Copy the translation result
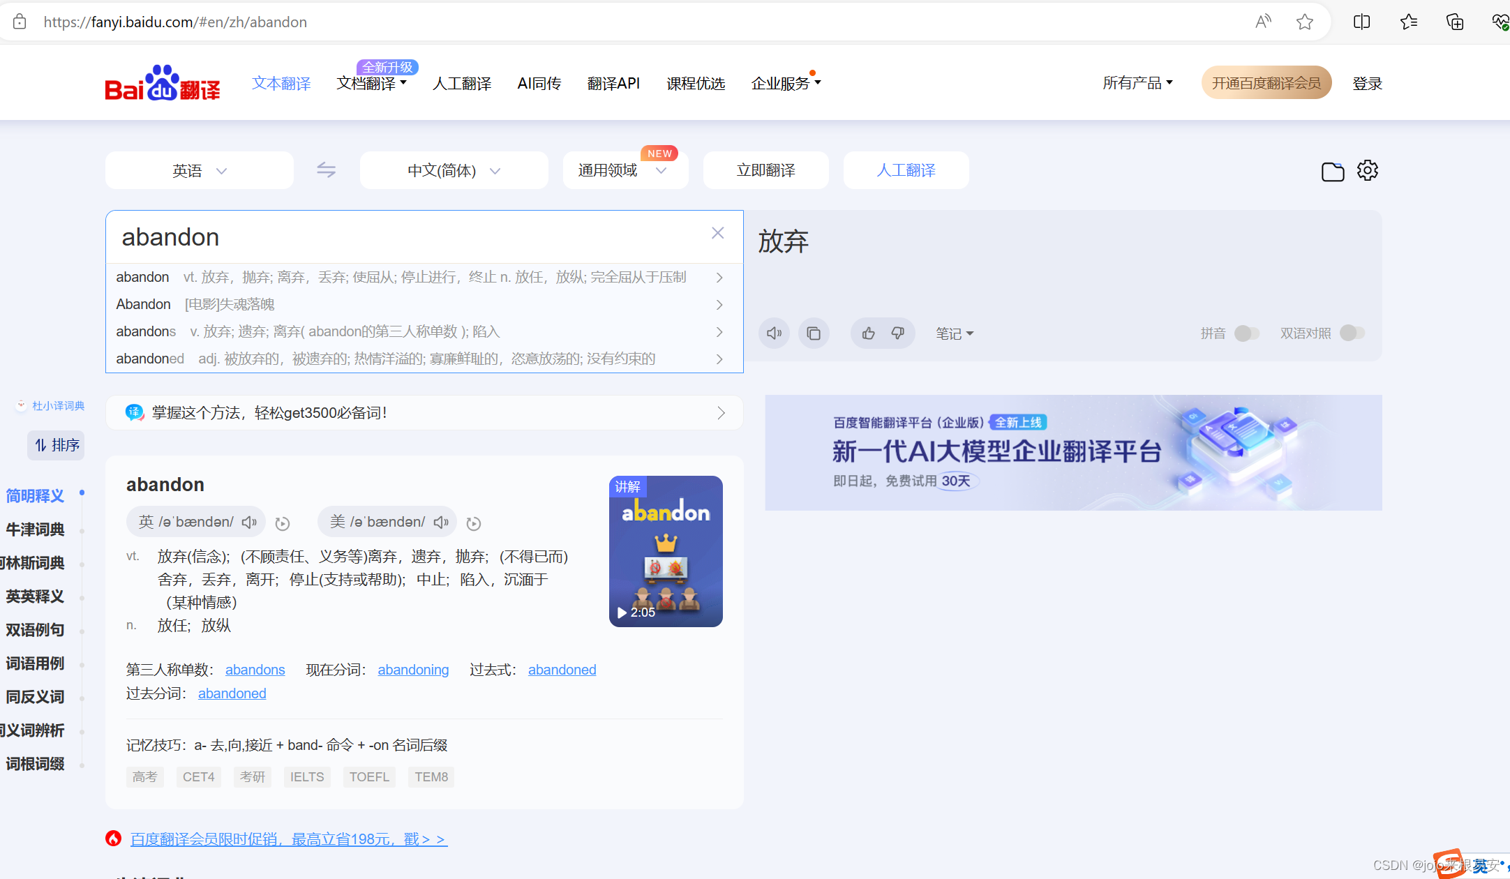The height and width of the screenshot is (879, 1510). click(x=814, y=333)
